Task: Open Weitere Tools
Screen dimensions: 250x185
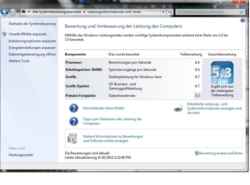Action: (x=19, y=61)
